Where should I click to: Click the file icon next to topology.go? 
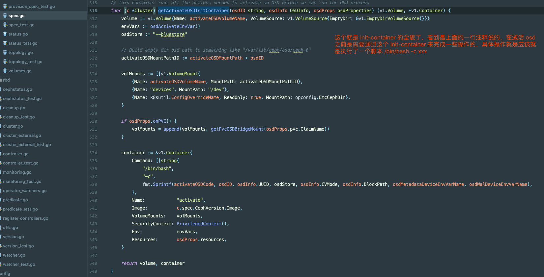coord(5,52)
